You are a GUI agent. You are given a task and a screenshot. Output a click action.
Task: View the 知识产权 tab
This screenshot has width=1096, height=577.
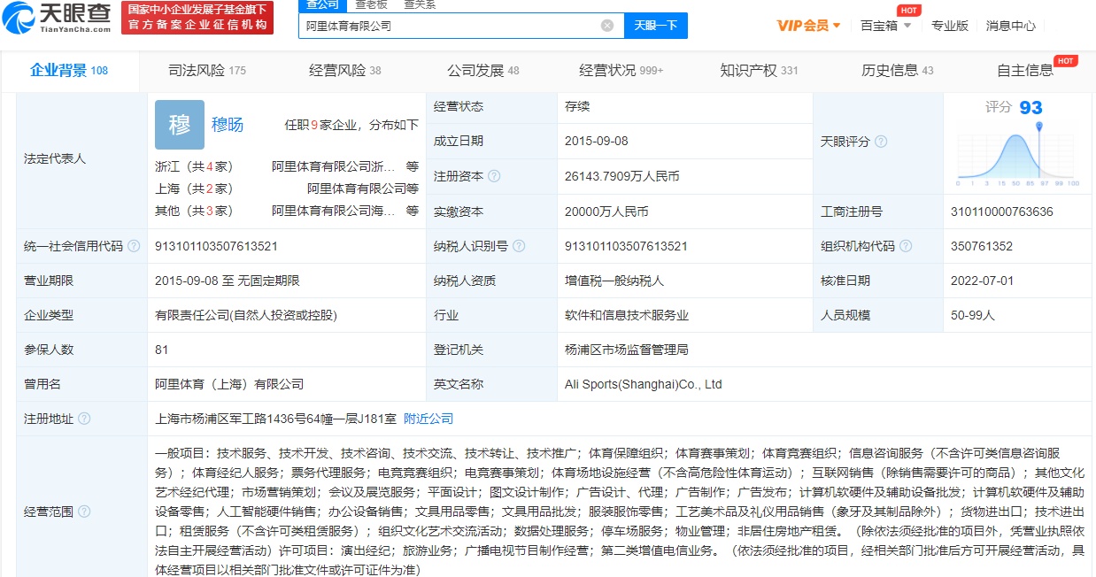(x=759, y=70)
